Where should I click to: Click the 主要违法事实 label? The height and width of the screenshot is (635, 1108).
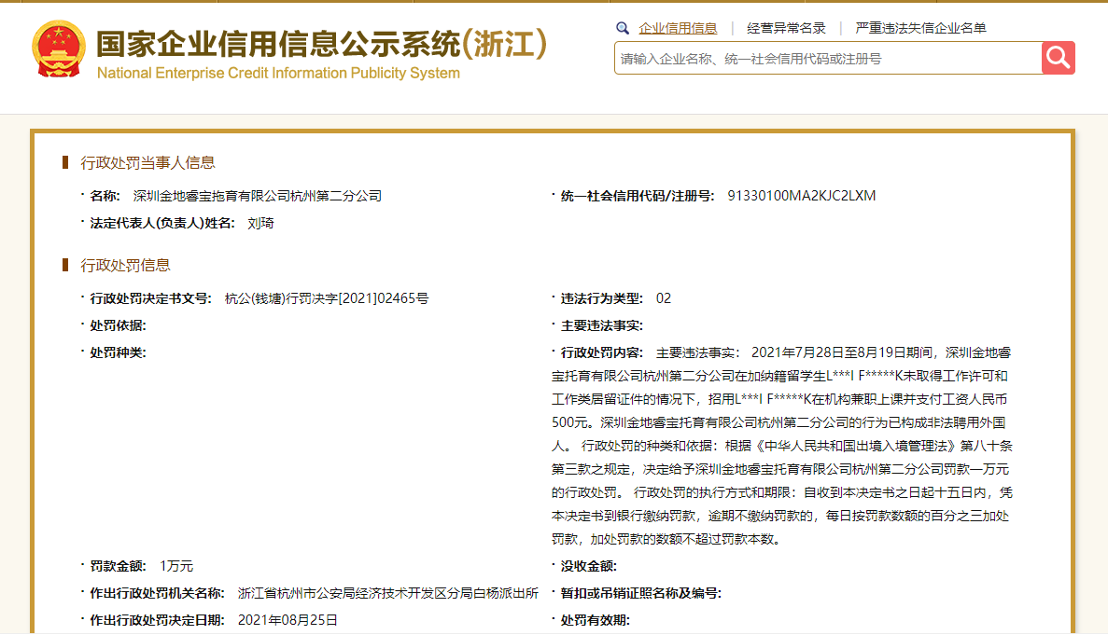[601, 326]
